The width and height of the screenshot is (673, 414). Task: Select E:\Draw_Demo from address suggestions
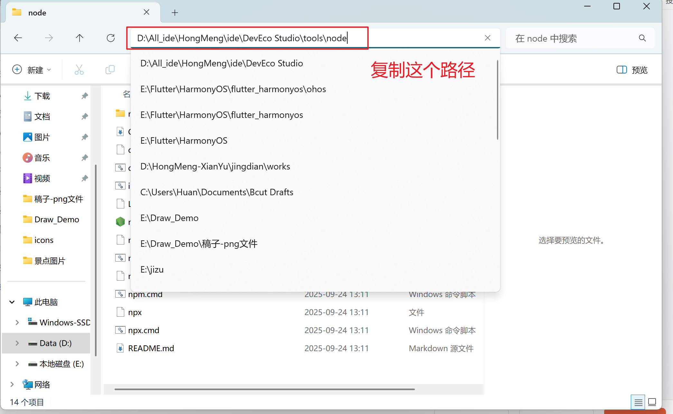[169, 218]
